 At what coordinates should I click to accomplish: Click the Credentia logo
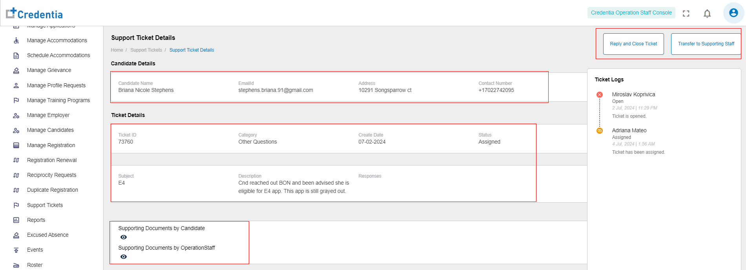(35, 14)
